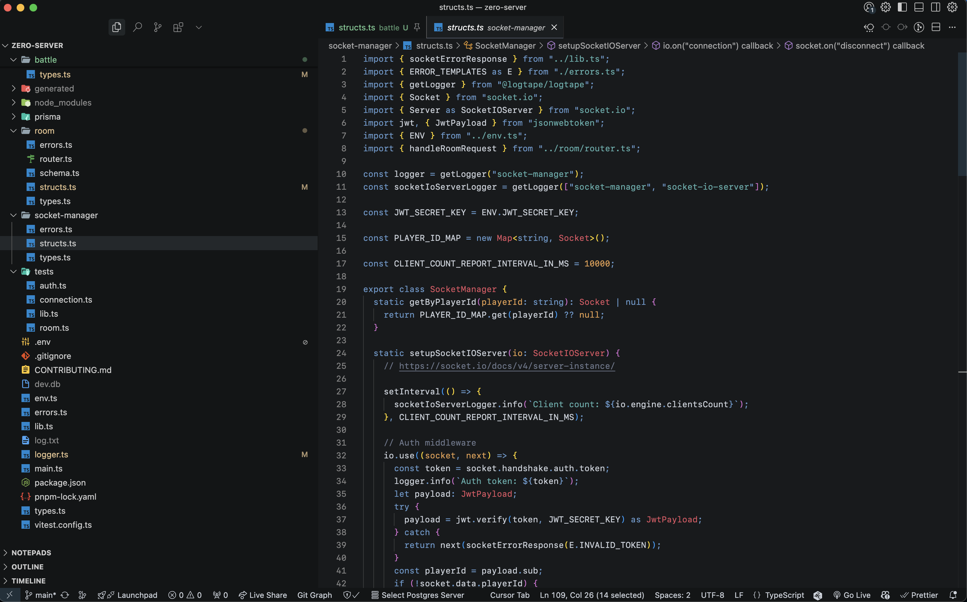Open router.ts in the room folder

[x=159, y=159]
